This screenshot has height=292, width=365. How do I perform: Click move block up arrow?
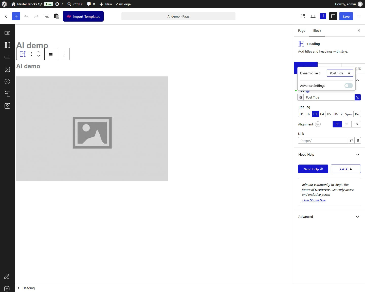coord(38,52)
